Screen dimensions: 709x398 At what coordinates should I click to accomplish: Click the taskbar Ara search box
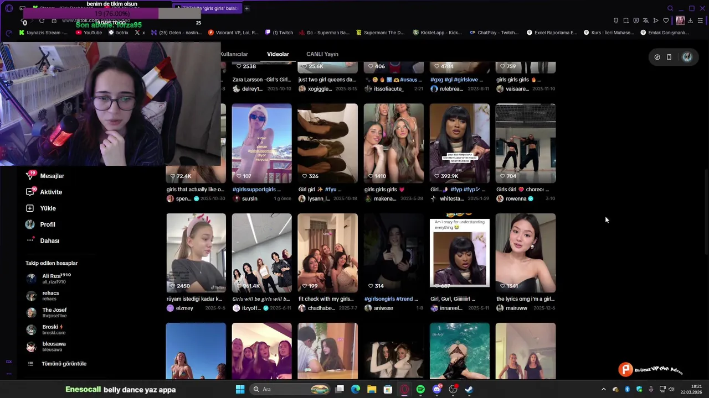tap(290, 389)
